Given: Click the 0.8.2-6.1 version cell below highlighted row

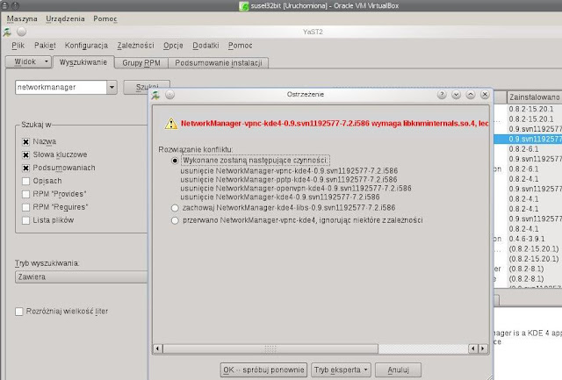Looking at the screenshot, I should [x=523, y=149].
